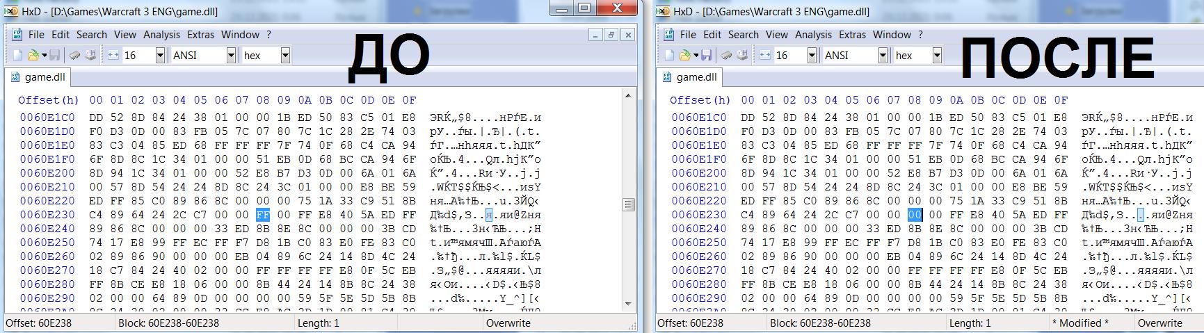Image resolution: width=1204 pixels, height=333 pixels.
Task: Open View menu in right window
Action: pyautogui.click(x=777, y=34)
